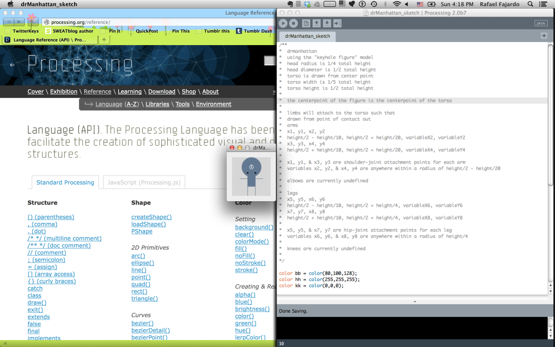The width and height of the screenshot is (555, 347).
Task: Stop the running sketch
Action: 294,23
